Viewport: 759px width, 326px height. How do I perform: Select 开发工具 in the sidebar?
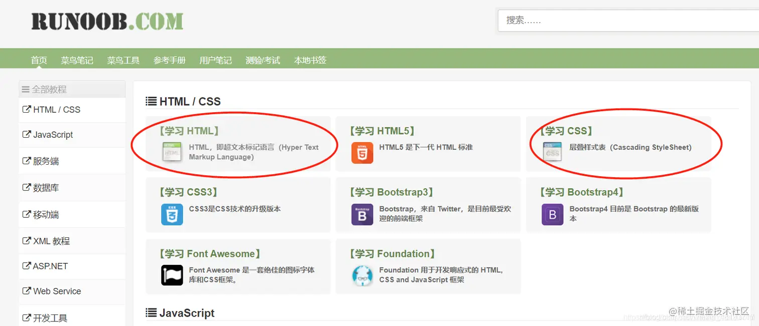[72, 317]
